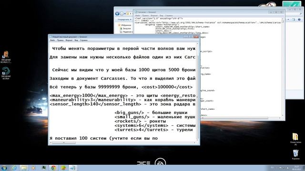Open Формат menu in Carcasses Notepad window

[154, 16]
